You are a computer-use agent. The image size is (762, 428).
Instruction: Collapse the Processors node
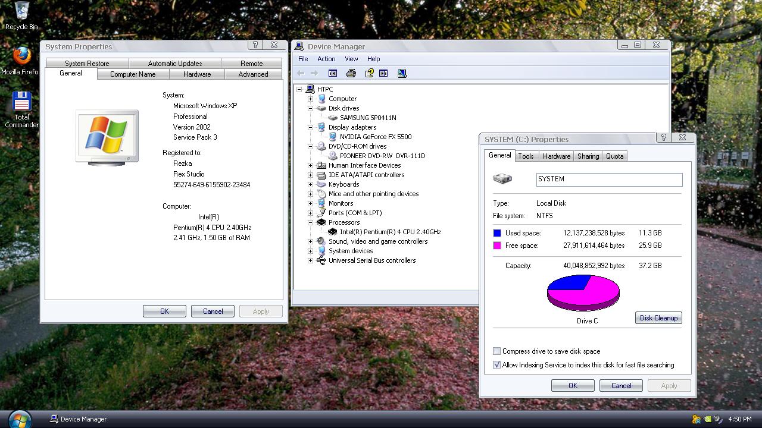pos(310,222)
